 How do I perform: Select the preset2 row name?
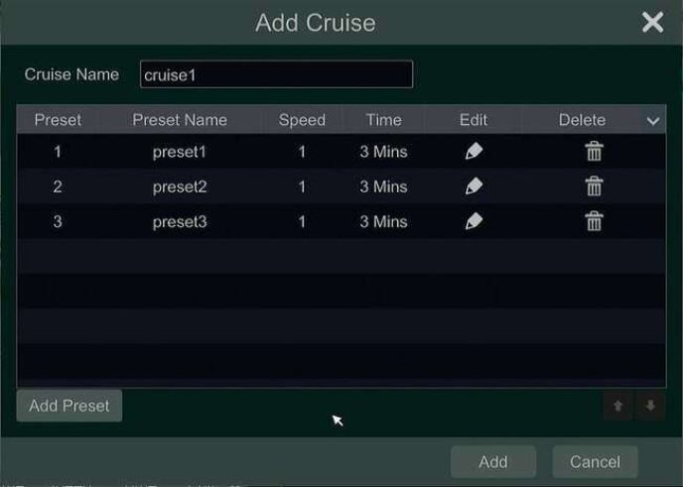tap(180, 186)
